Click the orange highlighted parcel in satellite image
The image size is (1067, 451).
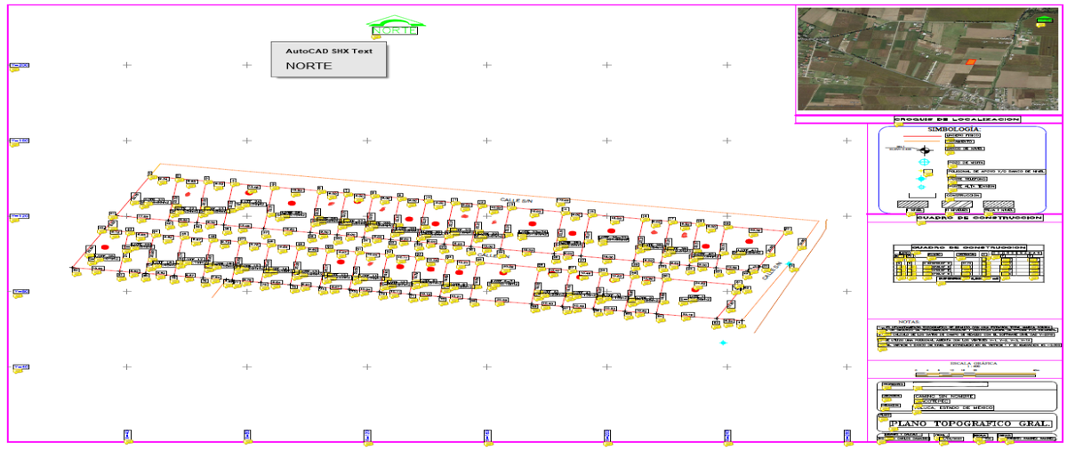coord(971,61)
